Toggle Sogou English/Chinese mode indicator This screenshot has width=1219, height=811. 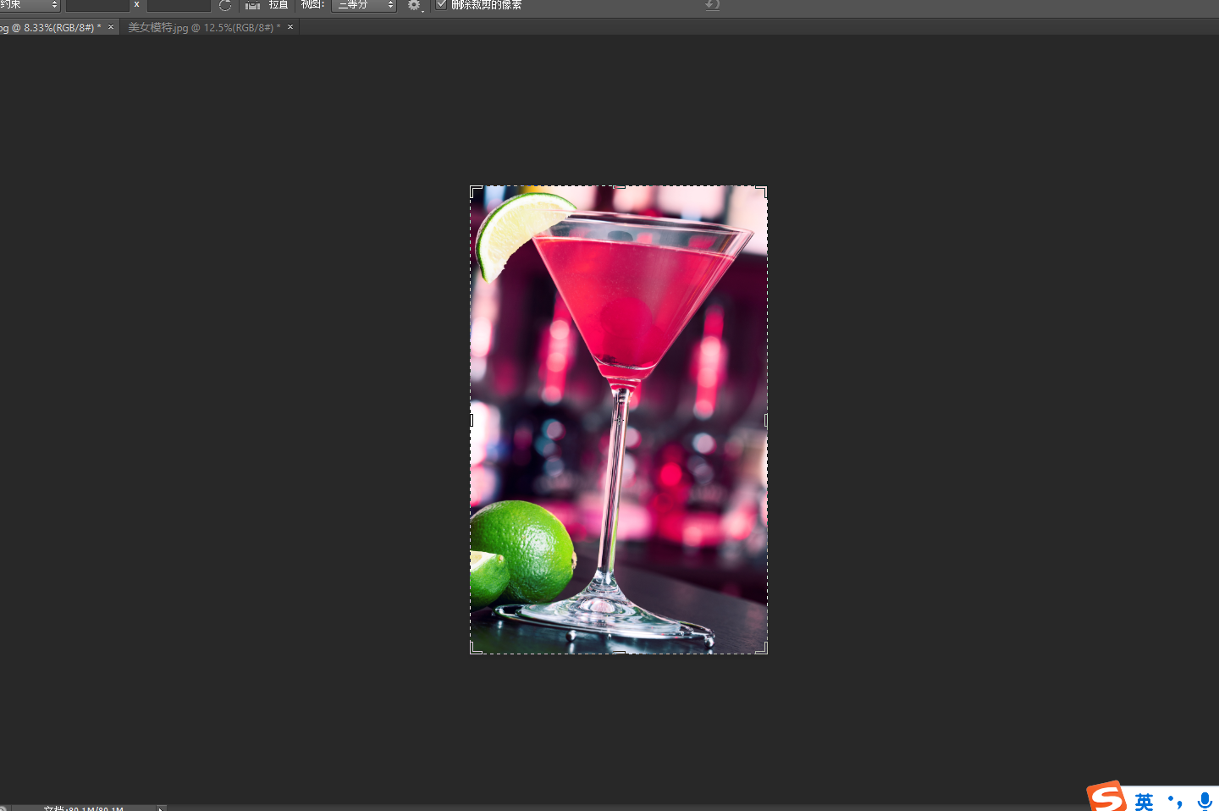tap(1145, 801)
